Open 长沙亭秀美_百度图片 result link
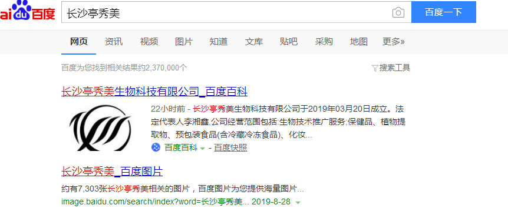Image resolution: width=508 pixels, height=215 pixels. pyautogui.click(x=112, y=172)
